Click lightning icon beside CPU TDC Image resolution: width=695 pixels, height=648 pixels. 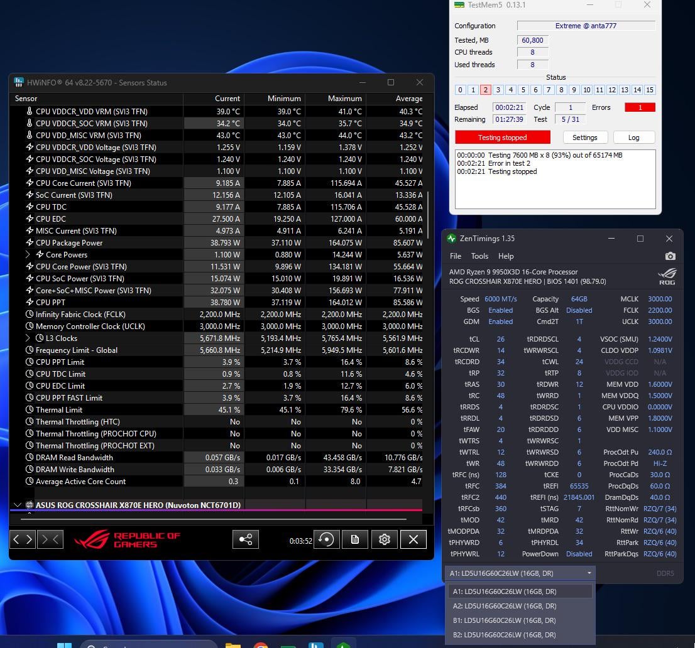[30, 207]
